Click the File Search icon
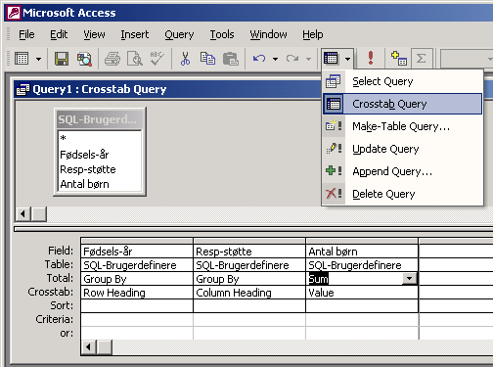The width and height of the screenshot is (493, 367). tap(84, 59)
